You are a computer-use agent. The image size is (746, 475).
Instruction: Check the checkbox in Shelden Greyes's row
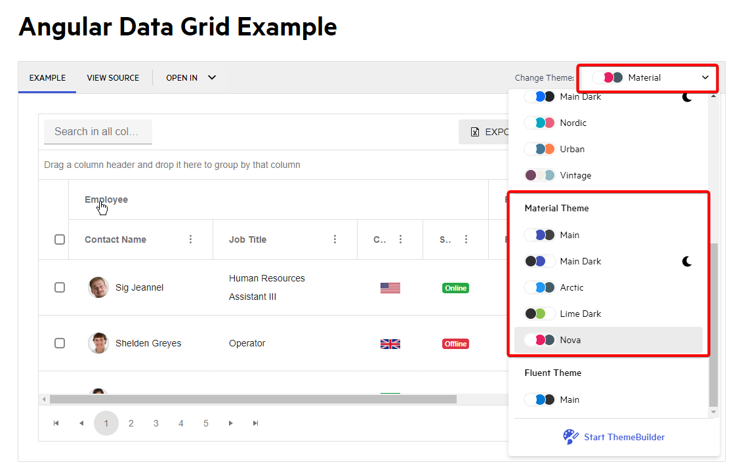point(60,343)
